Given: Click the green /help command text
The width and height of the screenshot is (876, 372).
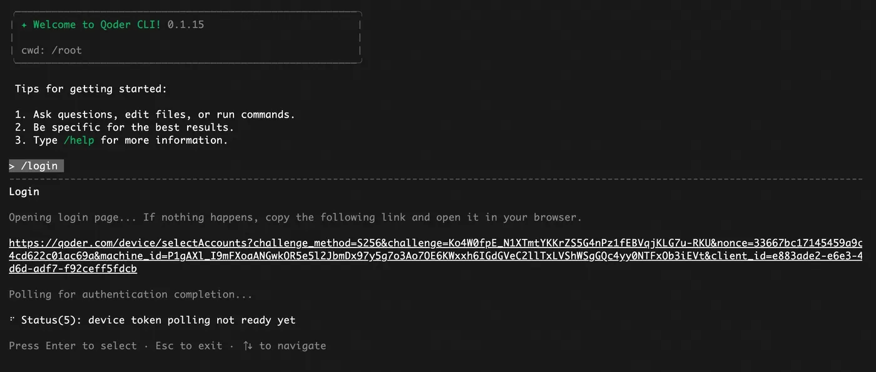Looking at the screenshot, I should [x=79, y=140].
